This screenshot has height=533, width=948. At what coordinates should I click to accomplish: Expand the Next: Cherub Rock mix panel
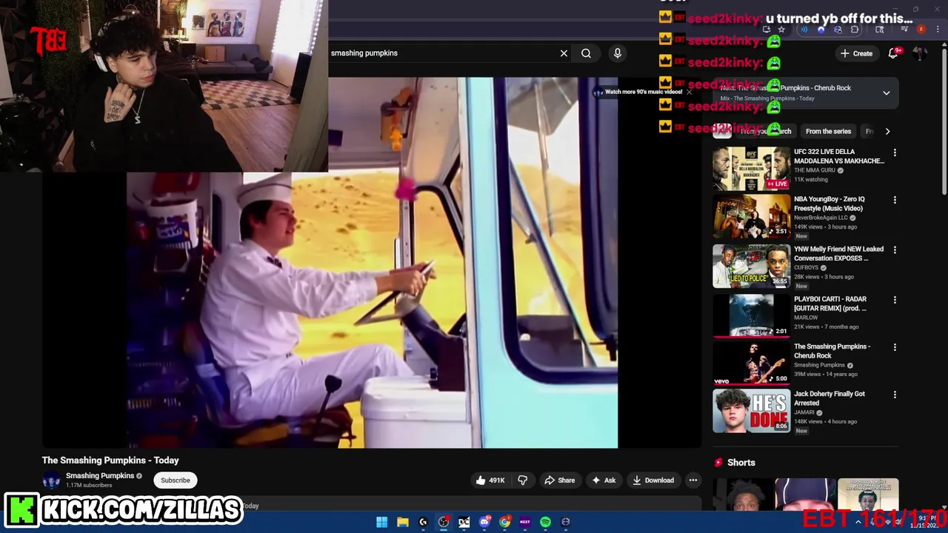[x=886, y=93]
